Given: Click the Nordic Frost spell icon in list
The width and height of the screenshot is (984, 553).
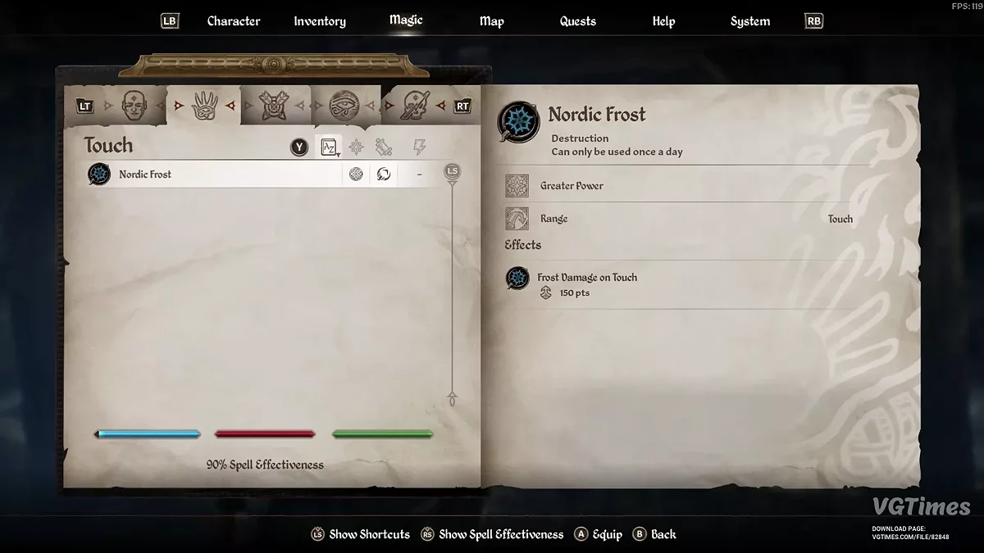Looking at the screenshot, I should [99, 175].
